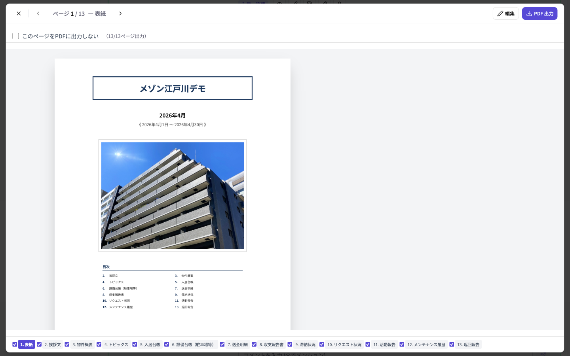570x356 pixels.
Task: Click the 編集 edit button
Action: point(505,13)
